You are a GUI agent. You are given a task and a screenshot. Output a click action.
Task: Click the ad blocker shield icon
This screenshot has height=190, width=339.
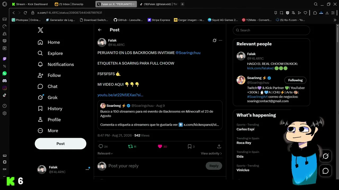[288, 13]
